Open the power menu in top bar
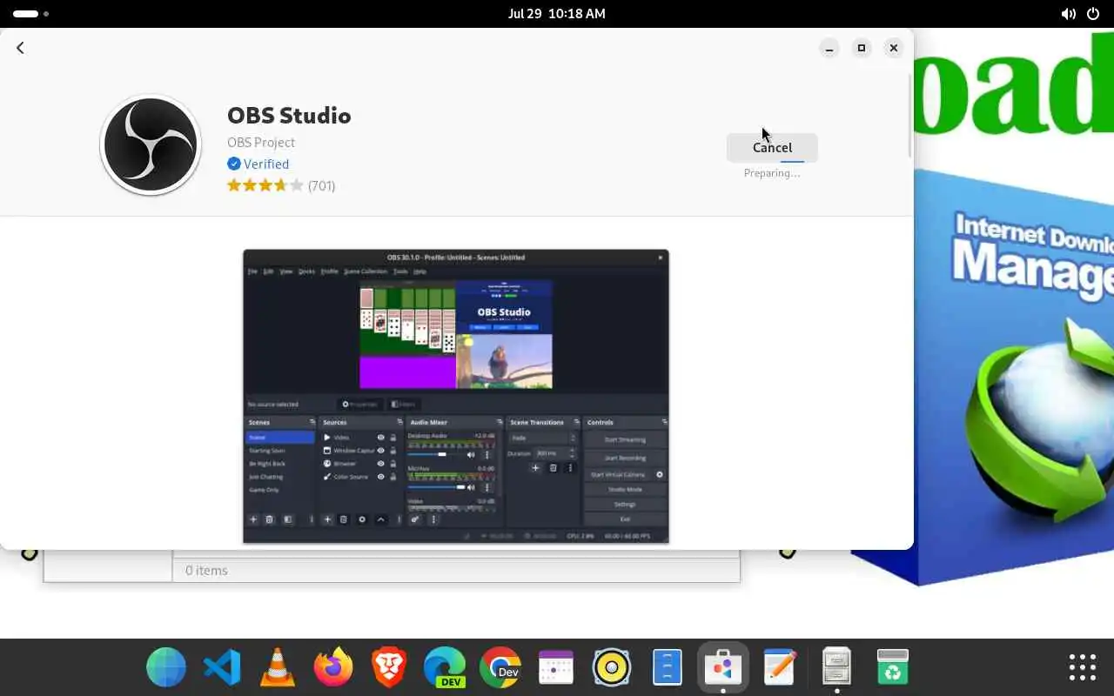 1095,14
